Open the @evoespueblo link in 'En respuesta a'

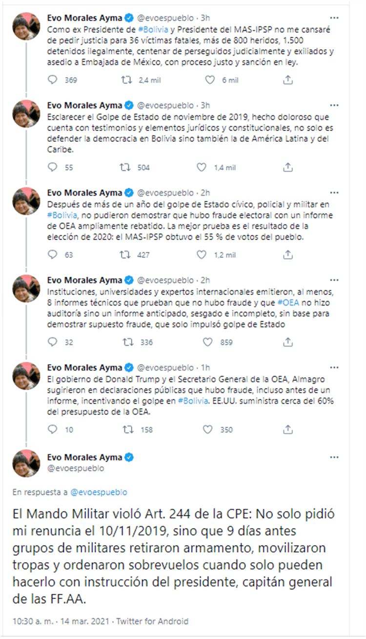[99, 492]
